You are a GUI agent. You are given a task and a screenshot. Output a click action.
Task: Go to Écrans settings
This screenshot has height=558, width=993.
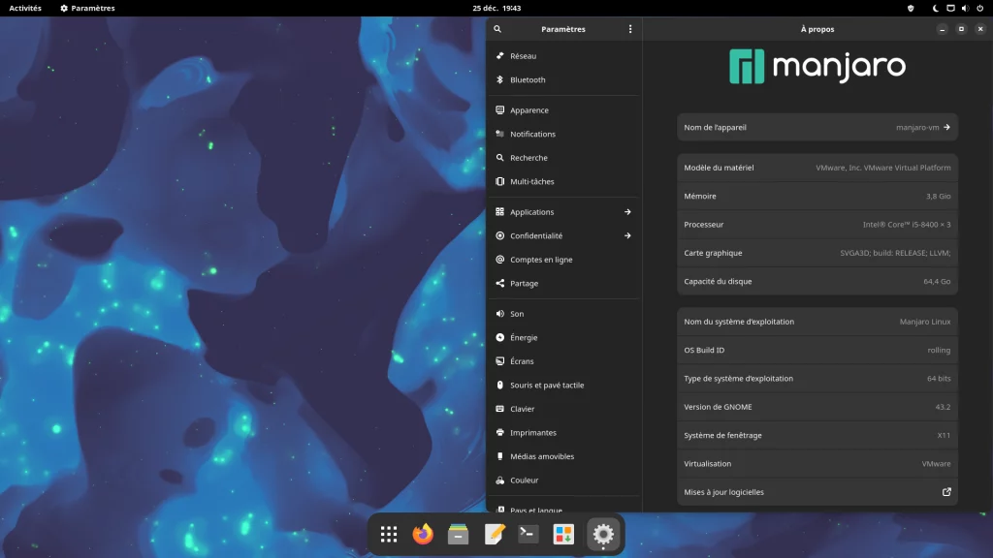522,361
